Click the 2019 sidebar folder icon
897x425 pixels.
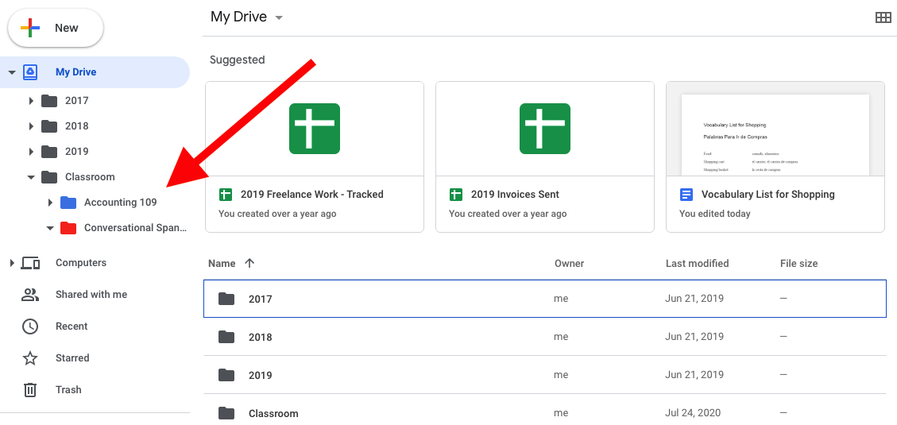point(50,152)
